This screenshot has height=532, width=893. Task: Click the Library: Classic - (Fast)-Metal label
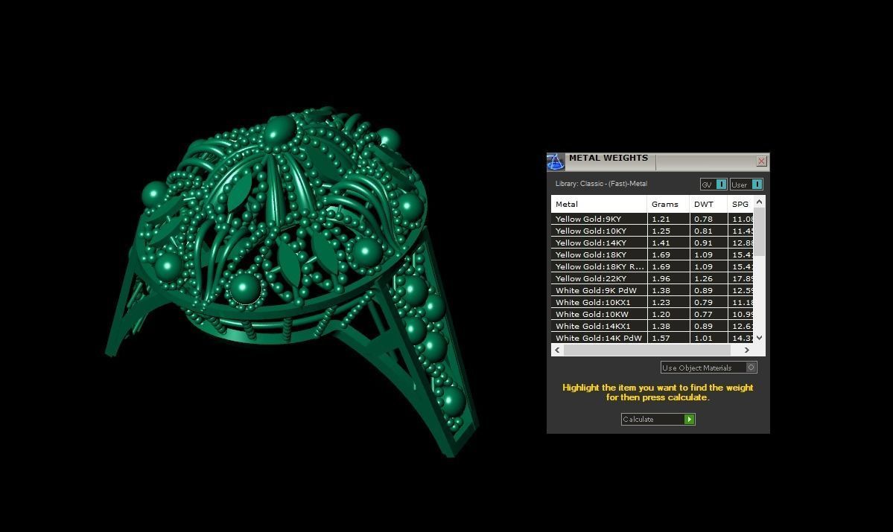[601, 184]
